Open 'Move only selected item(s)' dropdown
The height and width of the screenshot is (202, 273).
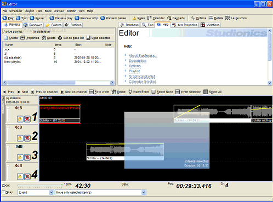click(x=144, y=192)
